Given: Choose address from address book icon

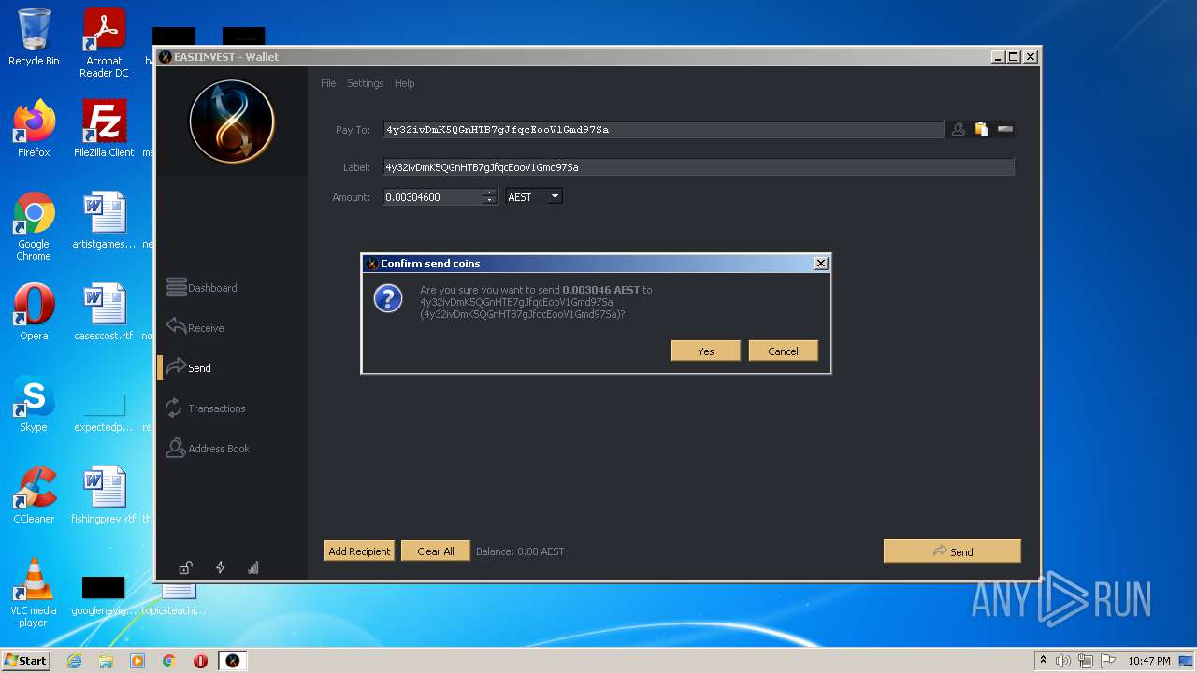Looking at the screenshot, I should tap(959, 130).
